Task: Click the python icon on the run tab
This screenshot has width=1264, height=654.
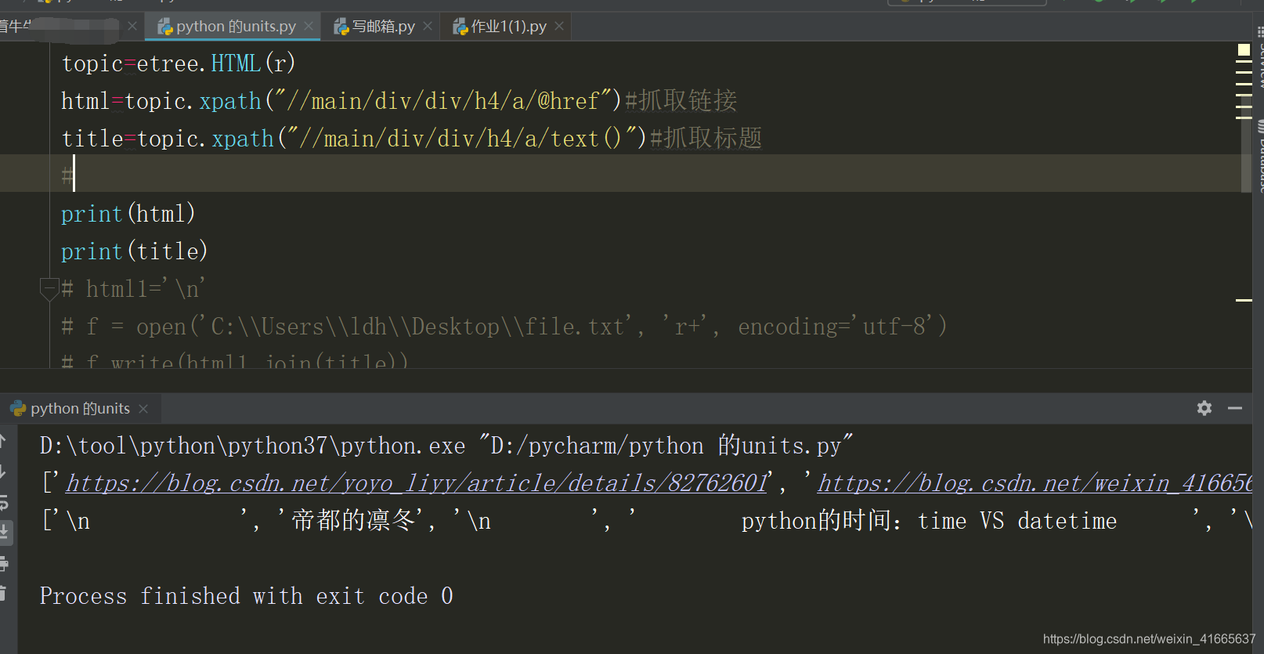Action: pyautogui.click(x=18, y=409)
